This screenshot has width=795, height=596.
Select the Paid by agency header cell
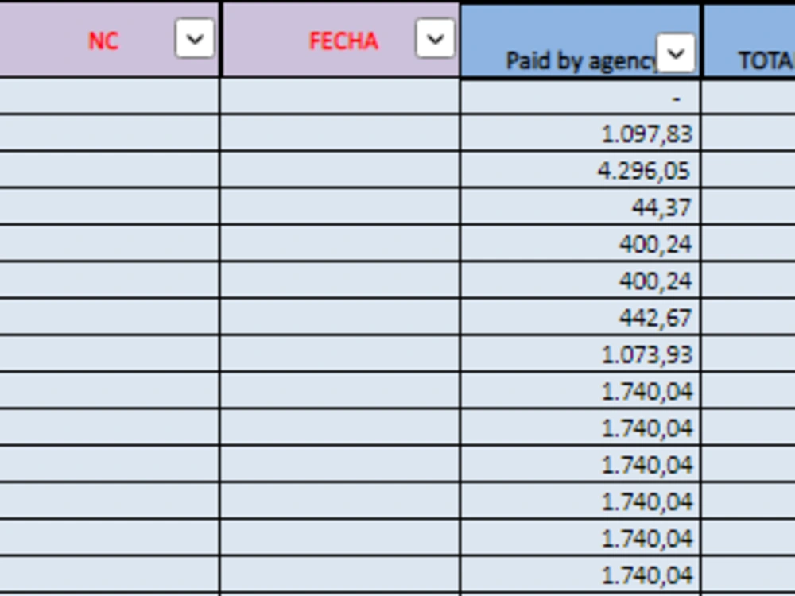(580, 42)
